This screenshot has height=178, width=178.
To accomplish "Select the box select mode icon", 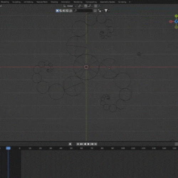I will (x=57, y=11).
